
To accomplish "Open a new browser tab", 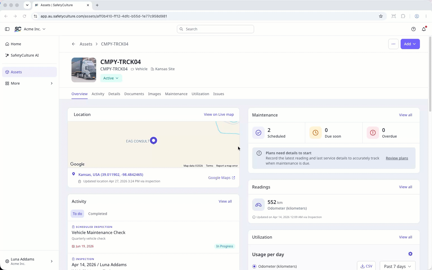I will (x=97, y=5).
